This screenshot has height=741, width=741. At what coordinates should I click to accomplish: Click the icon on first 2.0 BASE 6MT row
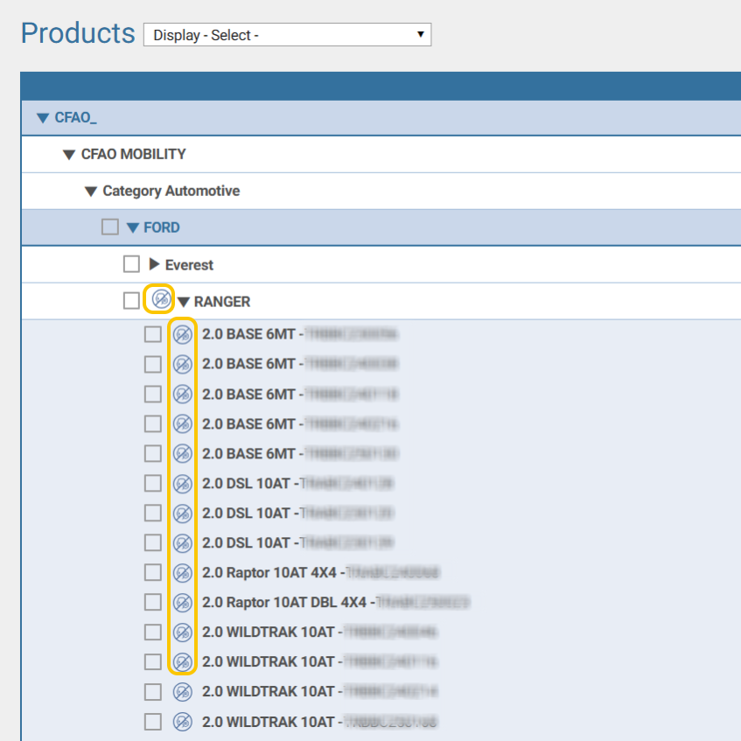click(183, 334)
